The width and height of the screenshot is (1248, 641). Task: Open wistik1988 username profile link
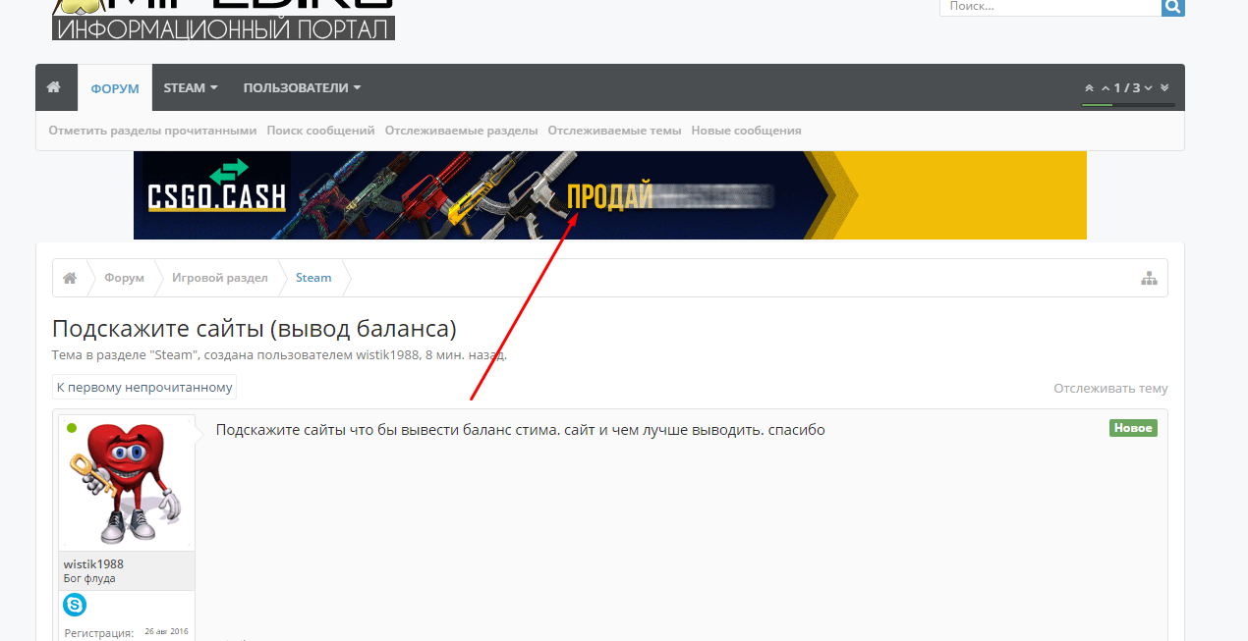coord(93,564)
